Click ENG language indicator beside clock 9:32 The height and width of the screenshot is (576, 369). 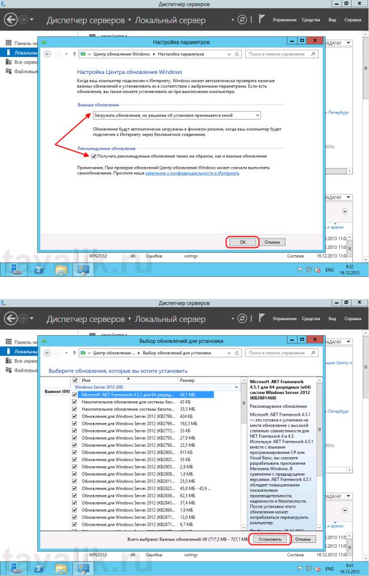[329, 270]
